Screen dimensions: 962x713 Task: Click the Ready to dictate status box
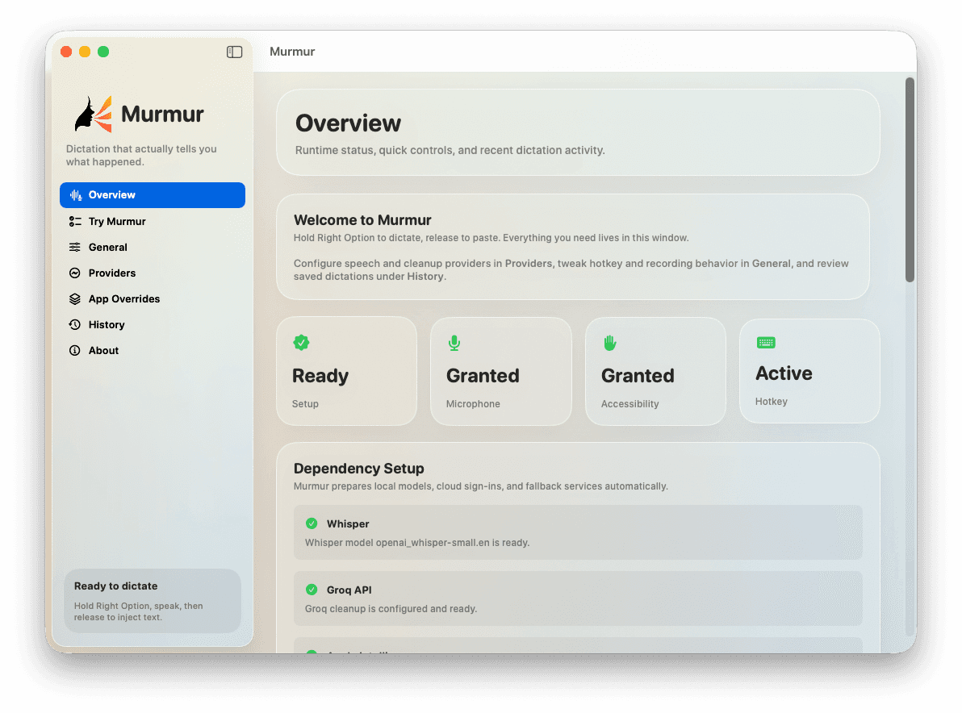(x=152, y=601)
